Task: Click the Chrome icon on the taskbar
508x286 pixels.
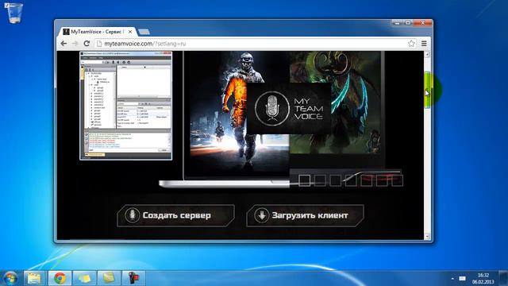Action: (60, 278)
